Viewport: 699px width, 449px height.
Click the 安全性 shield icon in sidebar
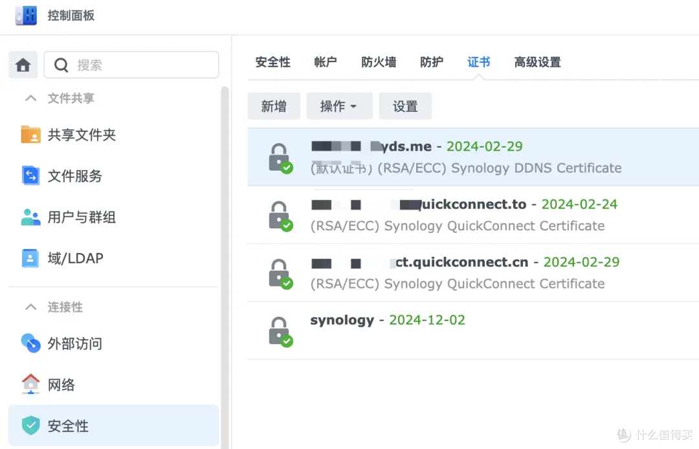[x=30, y=426]
